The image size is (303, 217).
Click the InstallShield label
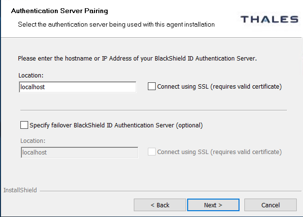[20, 190]
